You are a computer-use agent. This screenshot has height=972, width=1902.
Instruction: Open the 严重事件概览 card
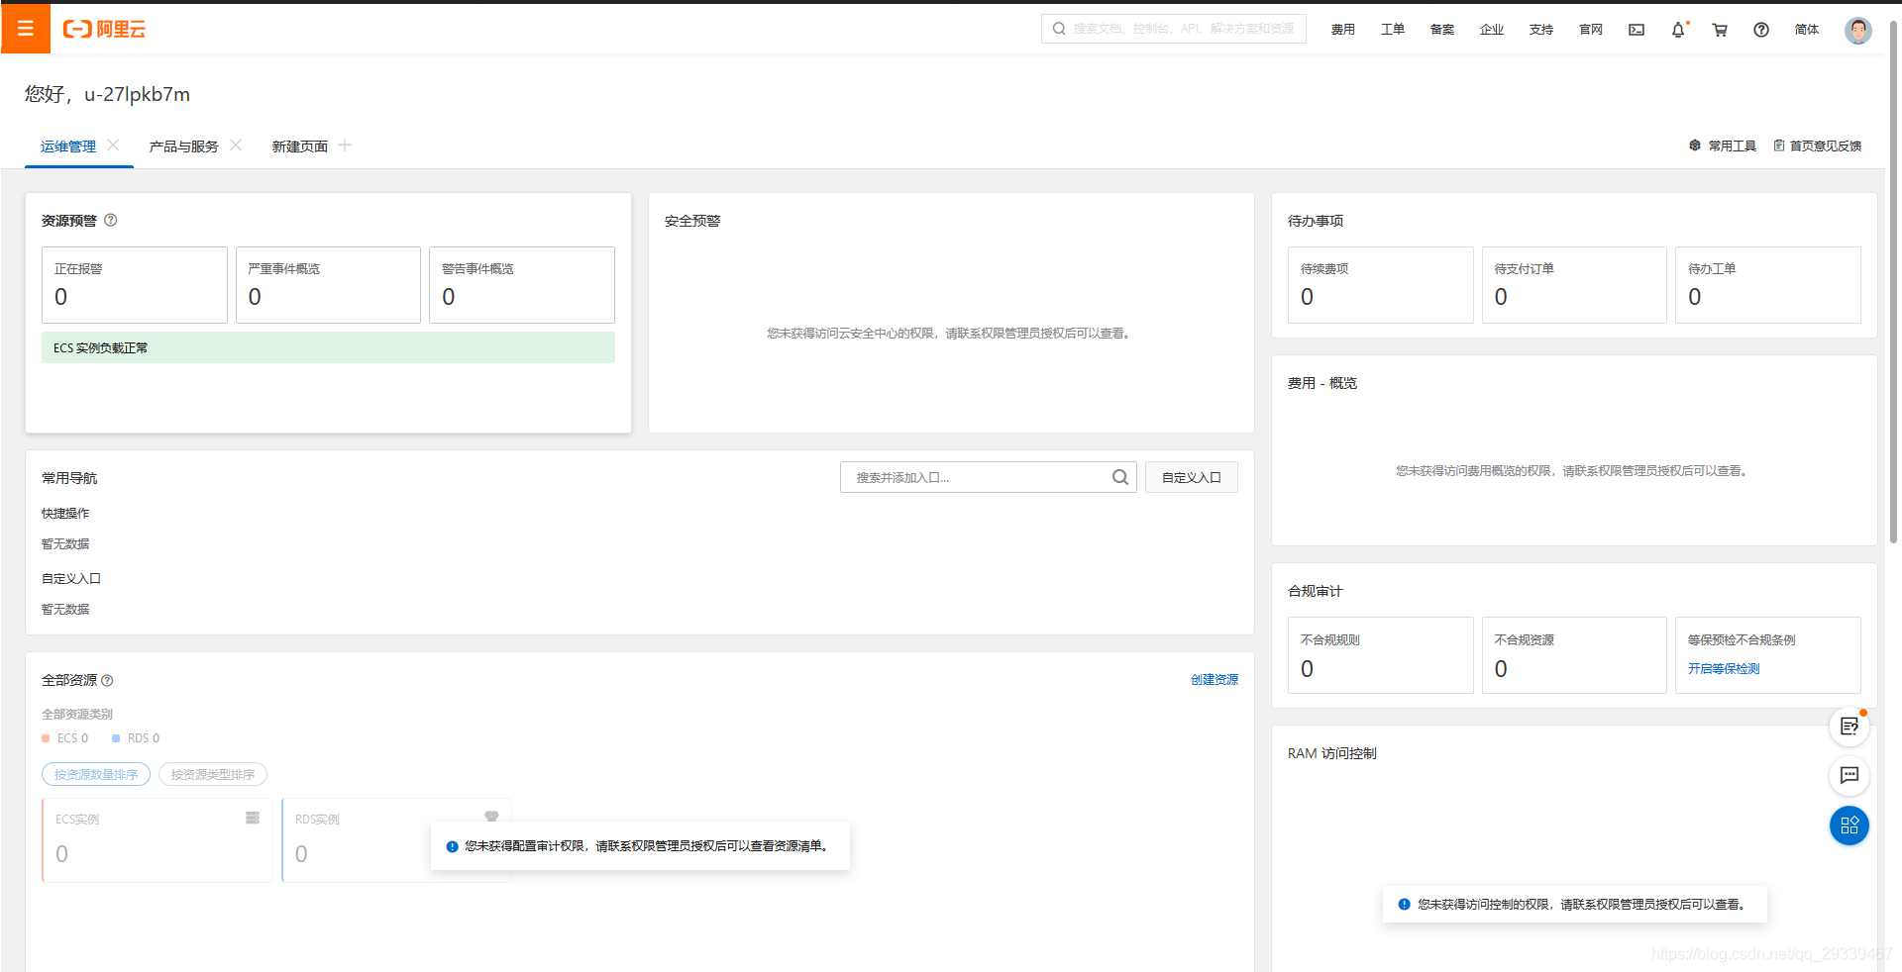[328, 285]
